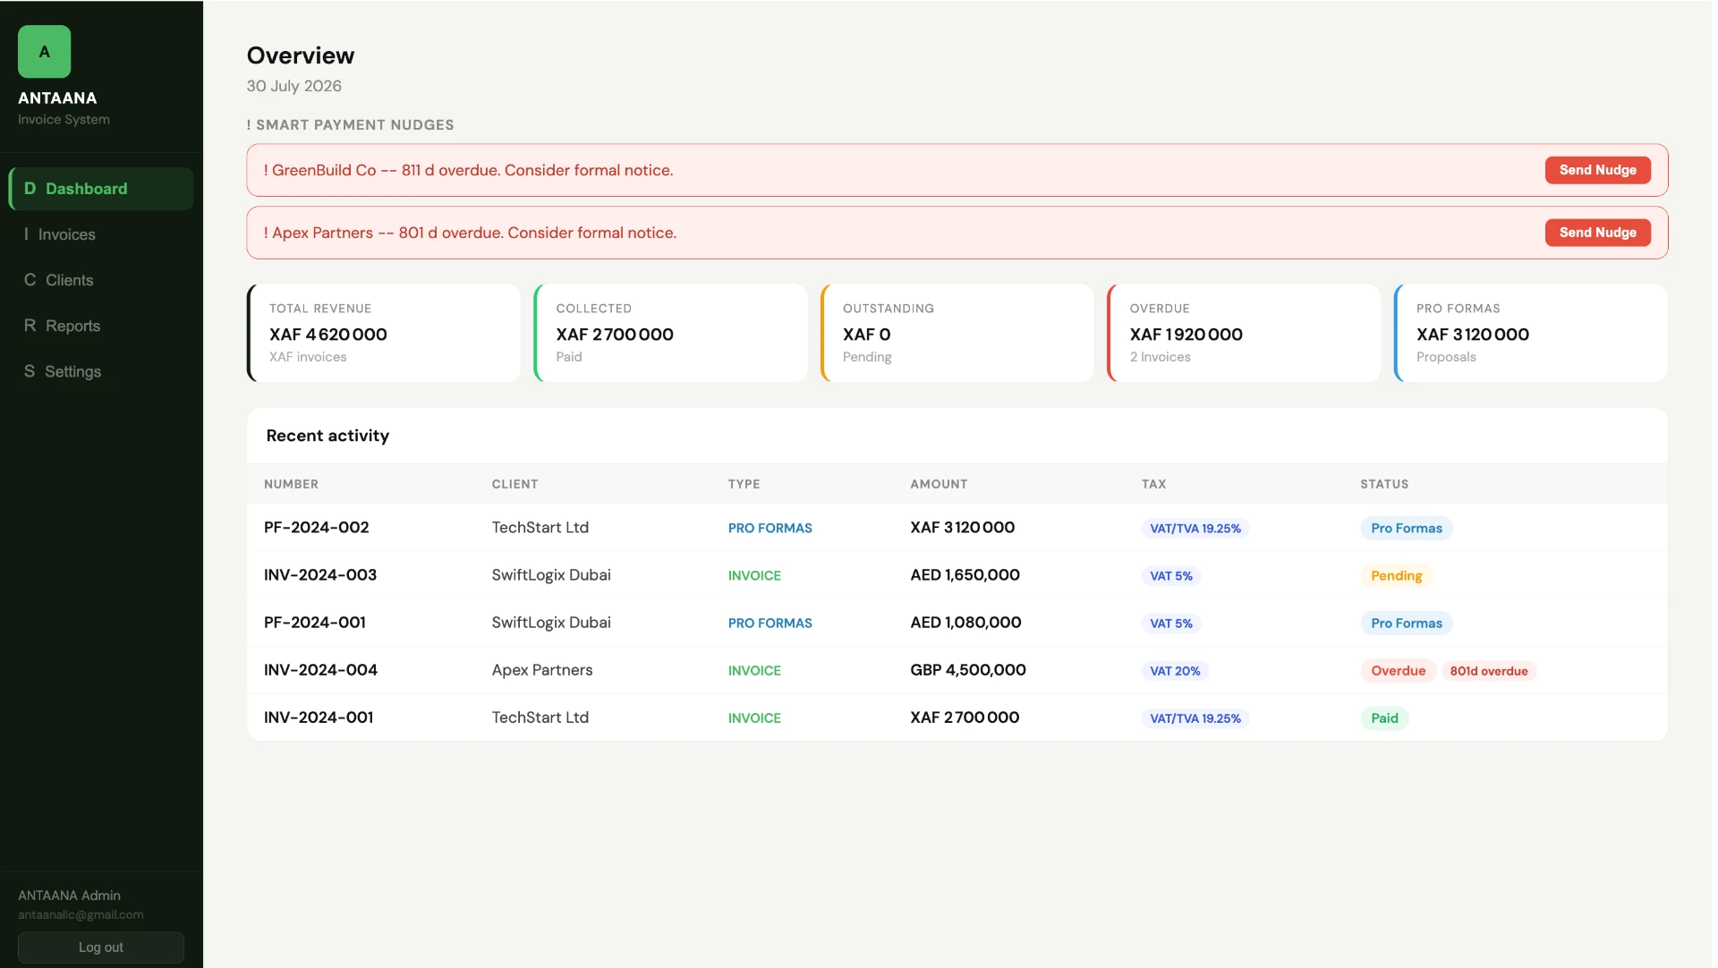
Task: Select the Overdue card
Action: 1244,333
